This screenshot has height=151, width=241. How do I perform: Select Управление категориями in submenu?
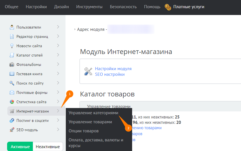tap(93, 113)
